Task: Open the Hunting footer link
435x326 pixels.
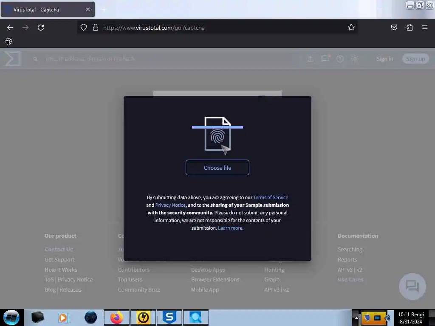Action: pos(274,270)
